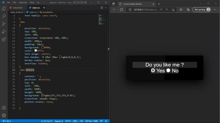Image resolution: width=220 pixels, height=123 pixels.
Task: Click line number 23 in the gutter
Action: coord(13,70)
